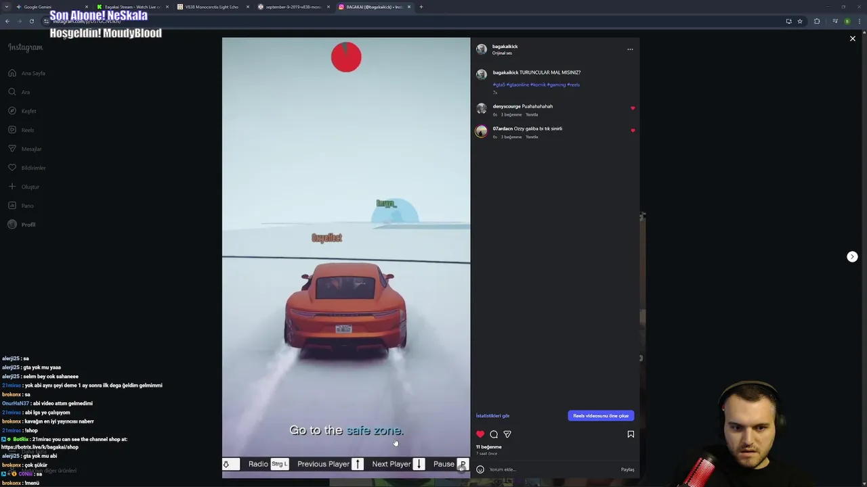867x487 pixels.
Task: Switch to the Google Gemini browser tab
Action: point(51,7)
